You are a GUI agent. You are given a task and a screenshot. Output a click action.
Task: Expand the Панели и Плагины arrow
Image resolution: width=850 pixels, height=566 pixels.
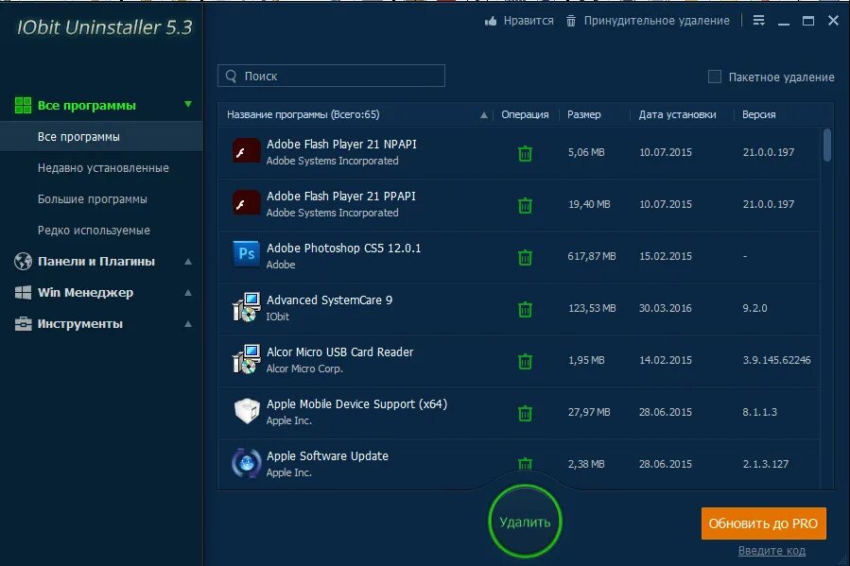coord(188,262)
